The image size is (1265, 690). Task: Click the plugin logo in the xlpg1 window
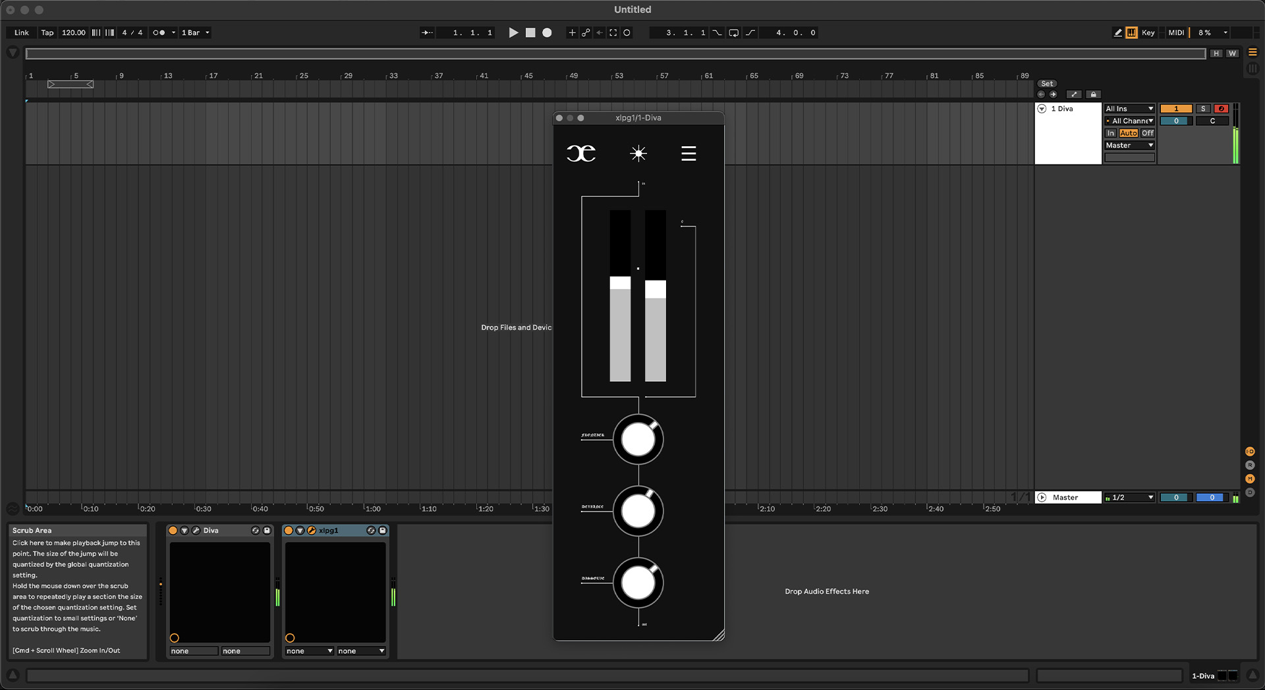581,153
